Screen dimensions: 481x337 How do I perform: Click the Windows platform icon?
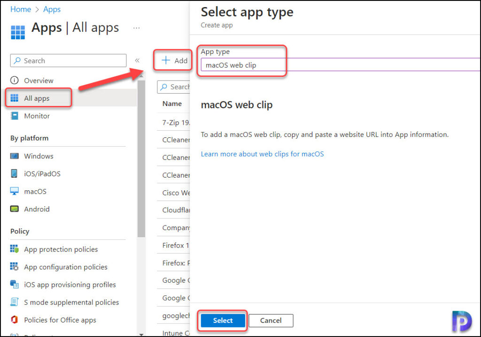(x=15, y=156)
